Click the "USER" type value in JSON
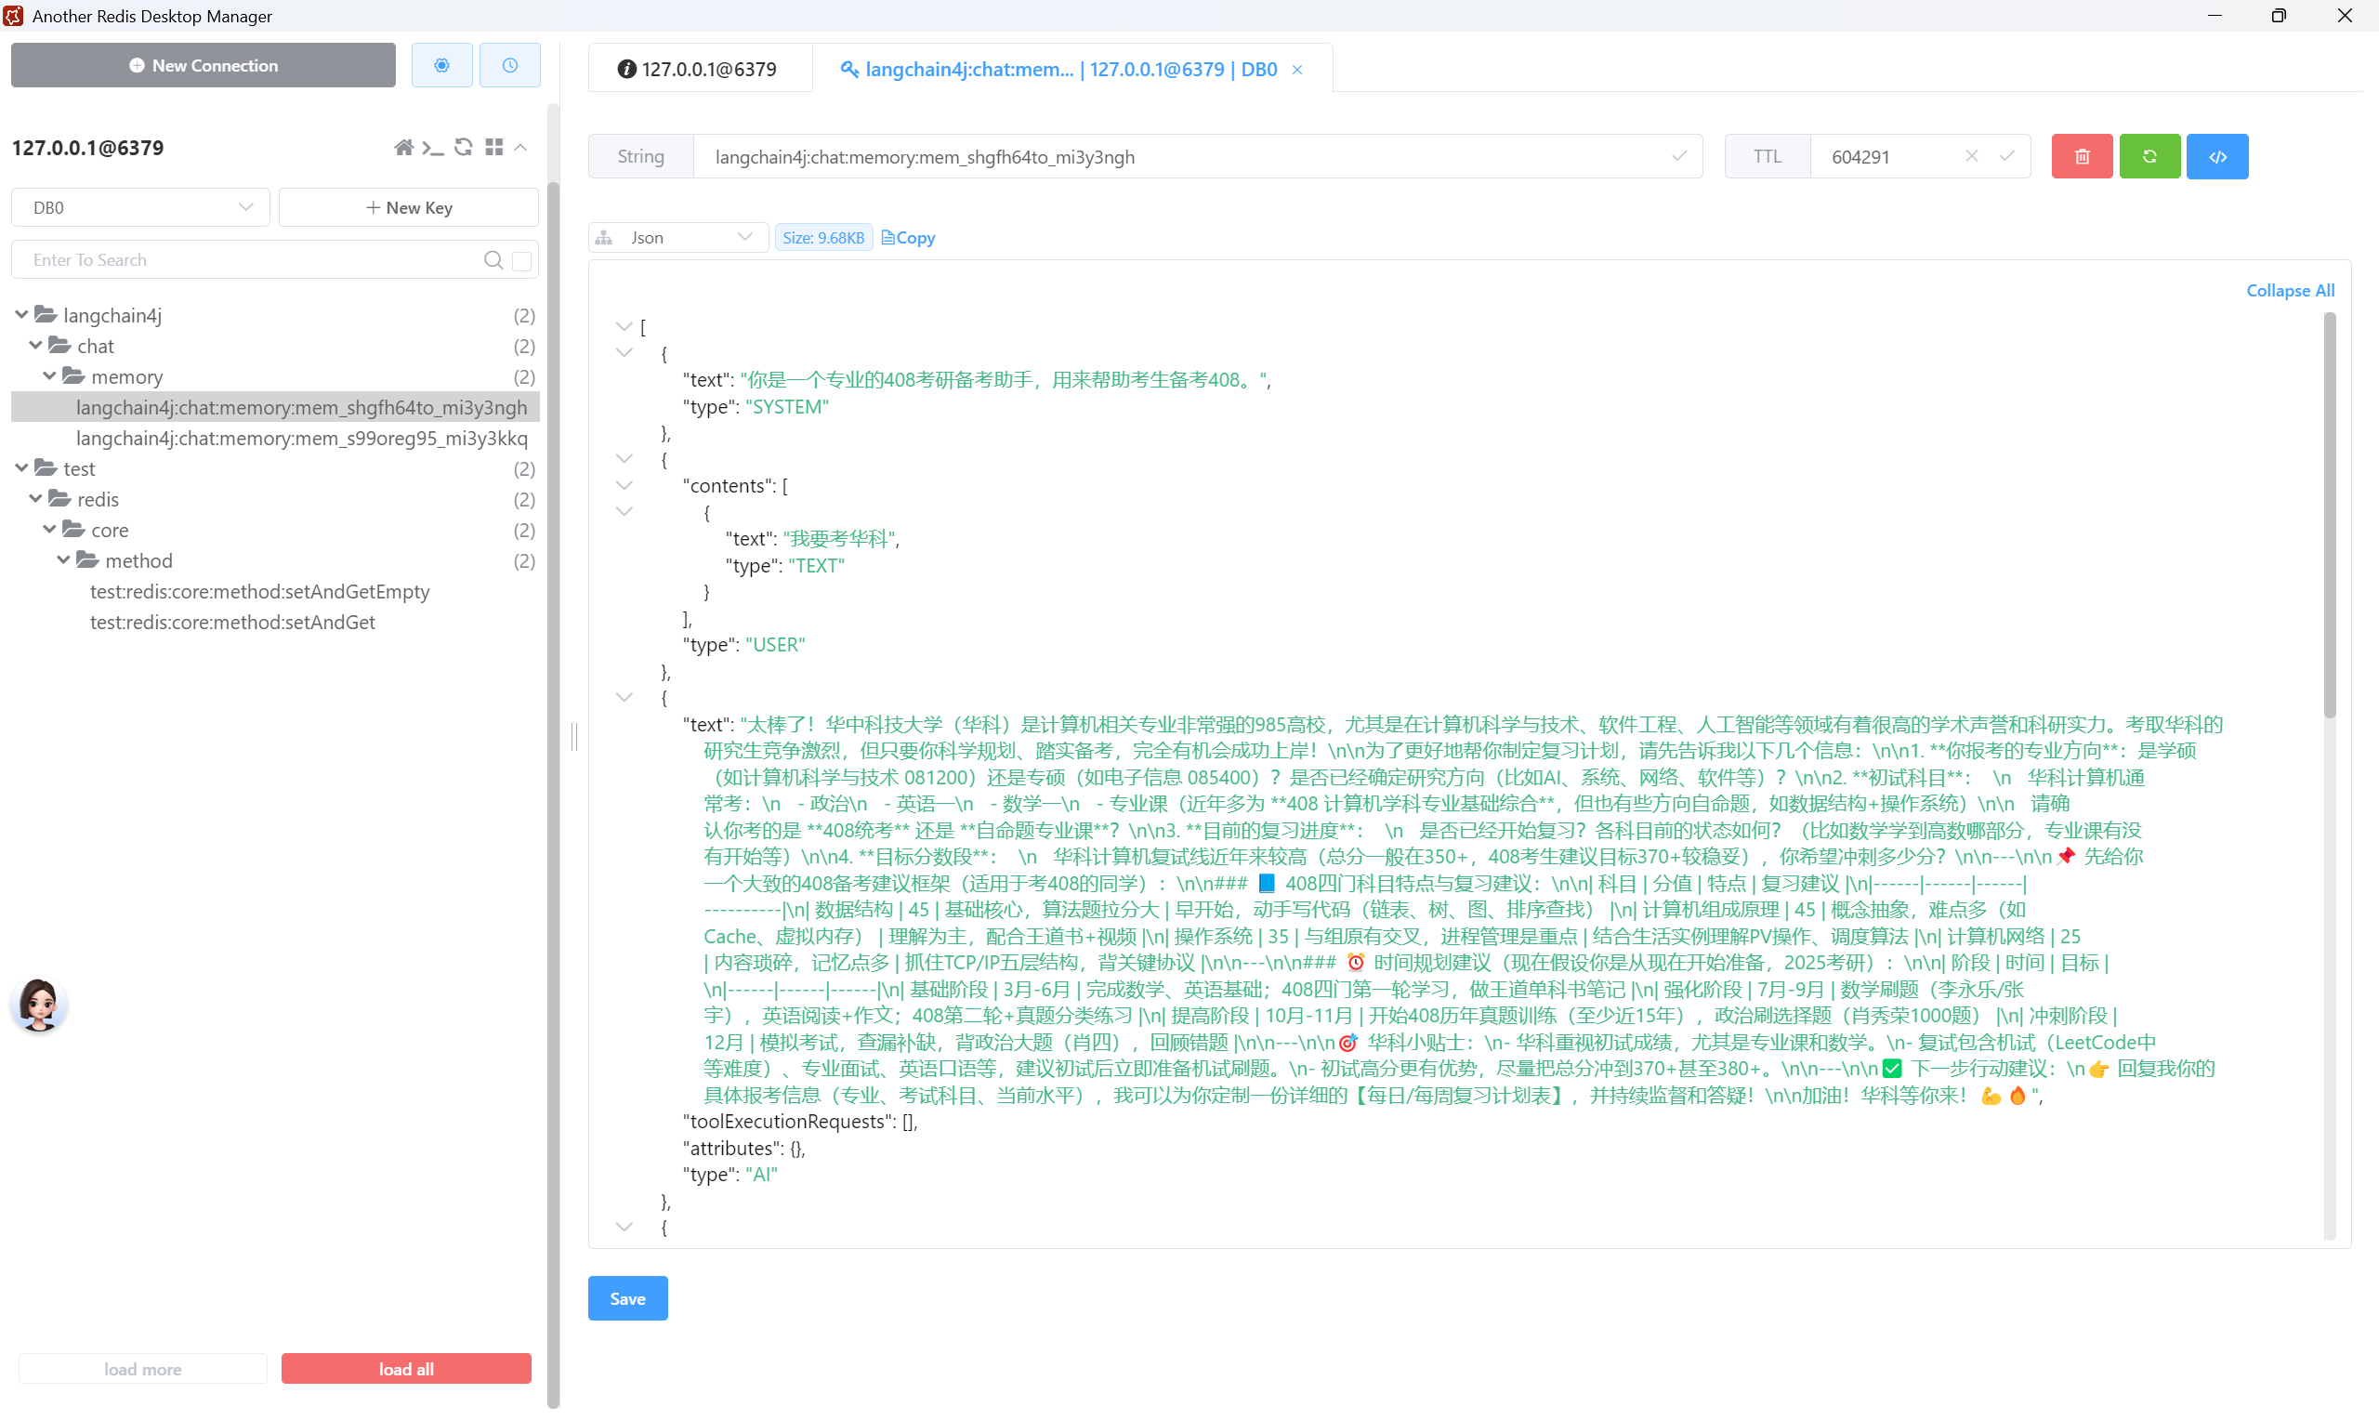The width and height of the screenshot is (2379, 1420). (775, 645)
